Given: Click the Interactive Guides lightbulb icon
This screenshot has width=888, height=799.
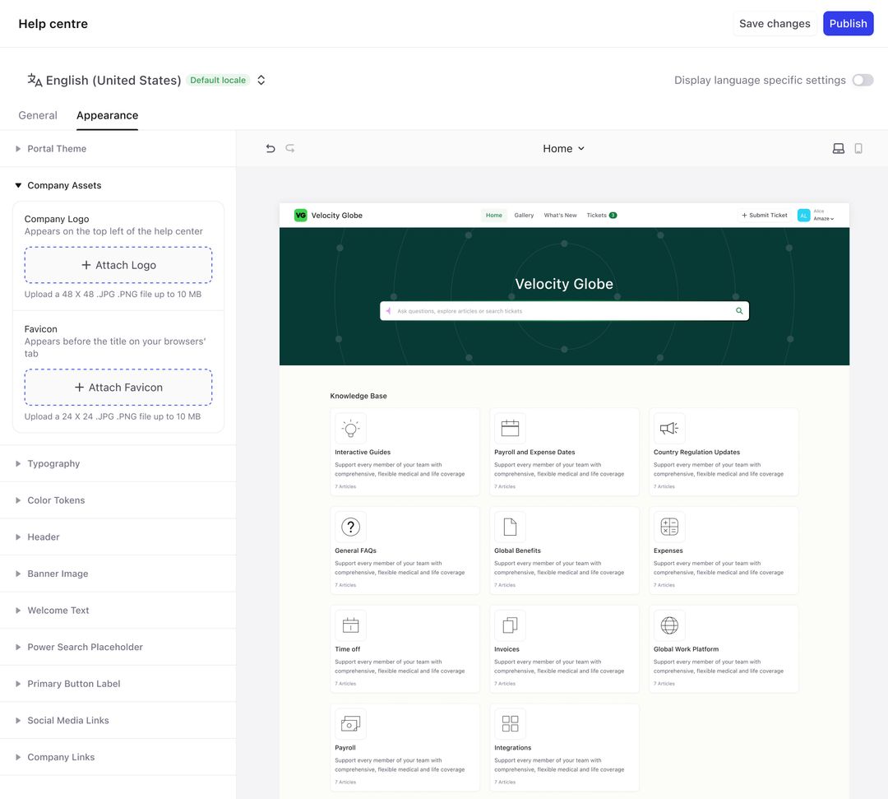Looking at the screenshot, I should 350,428.
